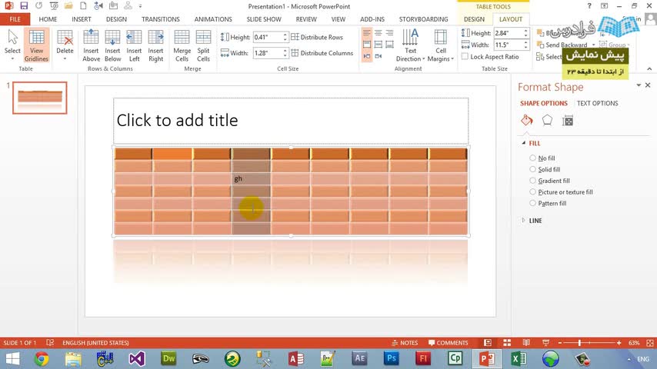Click the Insert Right icon
The width and height of the screenshot is (657, 369).
click(155, 45)
